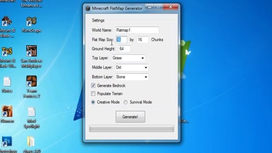Select the Survival Mode radio button
This screenshot has width=272, height=153.
(125, 102)
